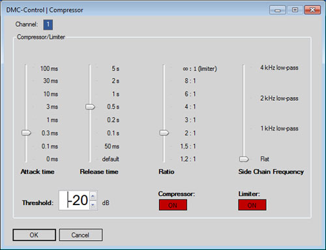Click the Side Chain Frequency slider handle
This screenshot has width=326, height=250.
pos(244,159)
